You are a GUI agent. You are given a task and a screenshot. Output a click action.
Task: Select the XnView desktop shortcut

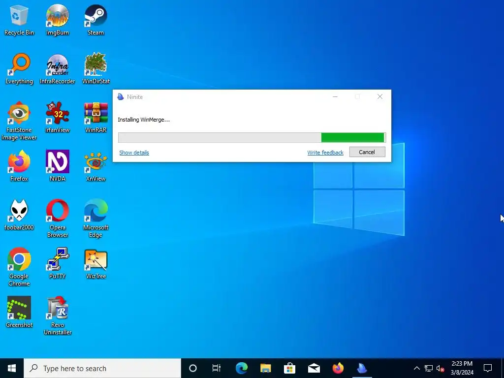pos(96,166)
